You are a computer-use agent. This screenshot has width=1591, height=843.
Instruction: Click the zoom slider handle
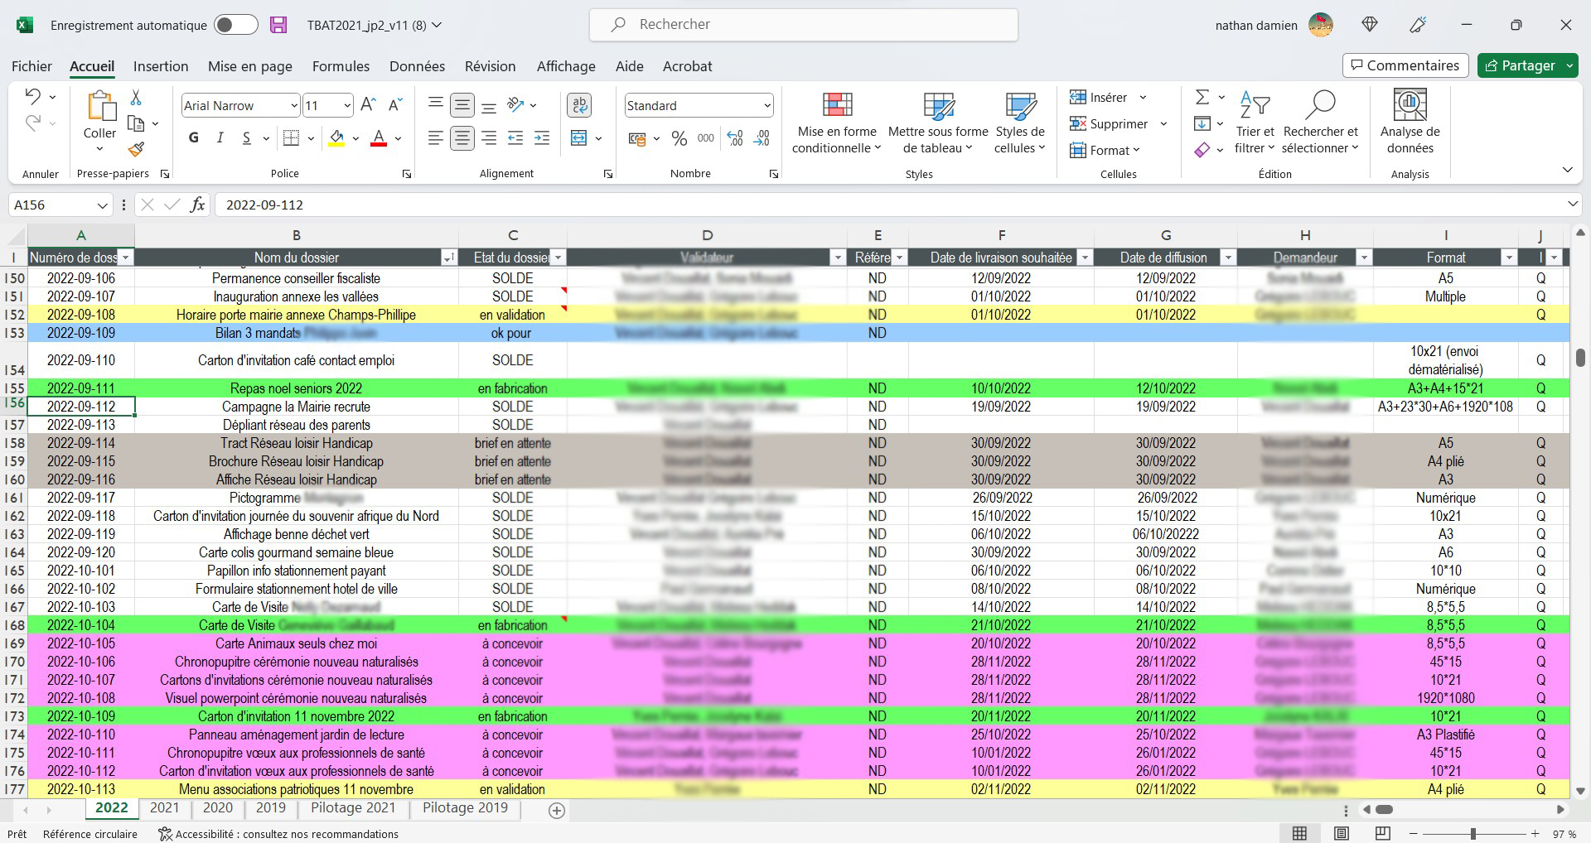1473,833
